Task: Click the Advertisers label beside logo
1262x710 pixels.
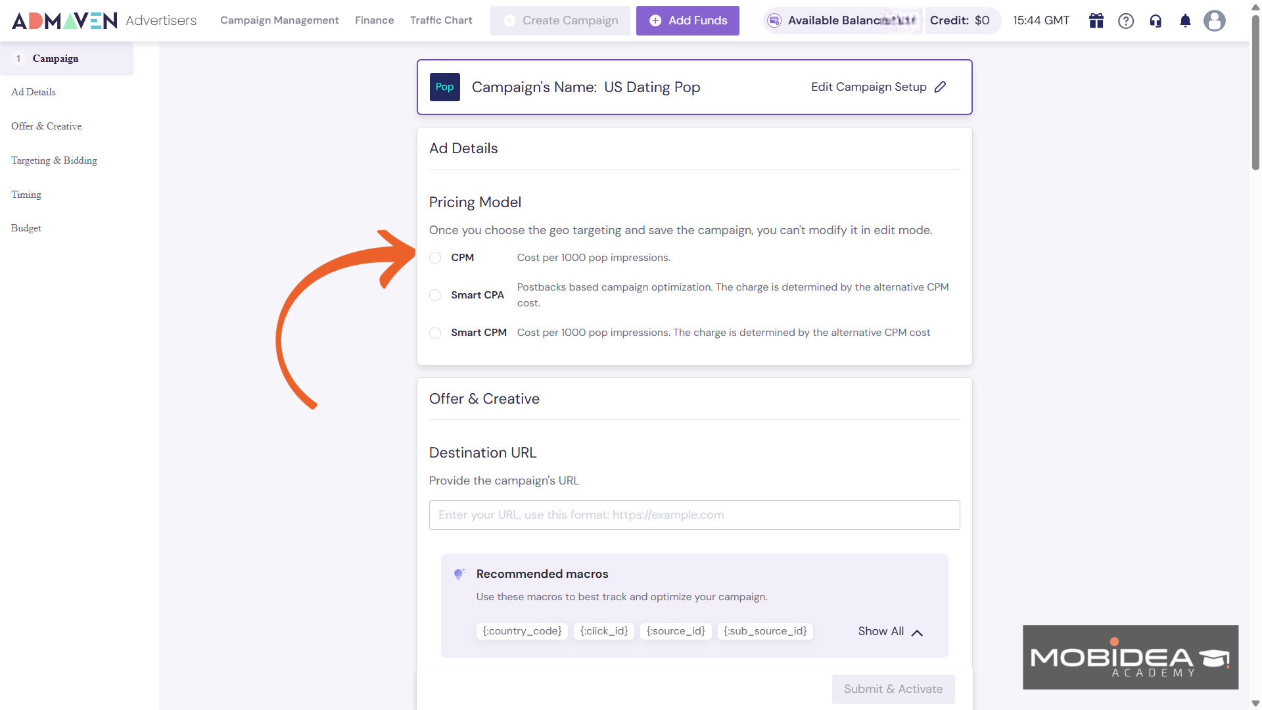Action: point(161,20)
